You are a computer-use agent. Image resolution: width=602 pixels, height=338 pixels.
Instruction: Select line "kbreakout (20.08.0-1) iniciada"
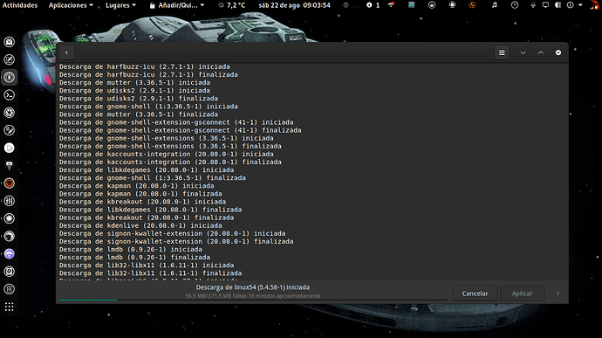(142, 202)
